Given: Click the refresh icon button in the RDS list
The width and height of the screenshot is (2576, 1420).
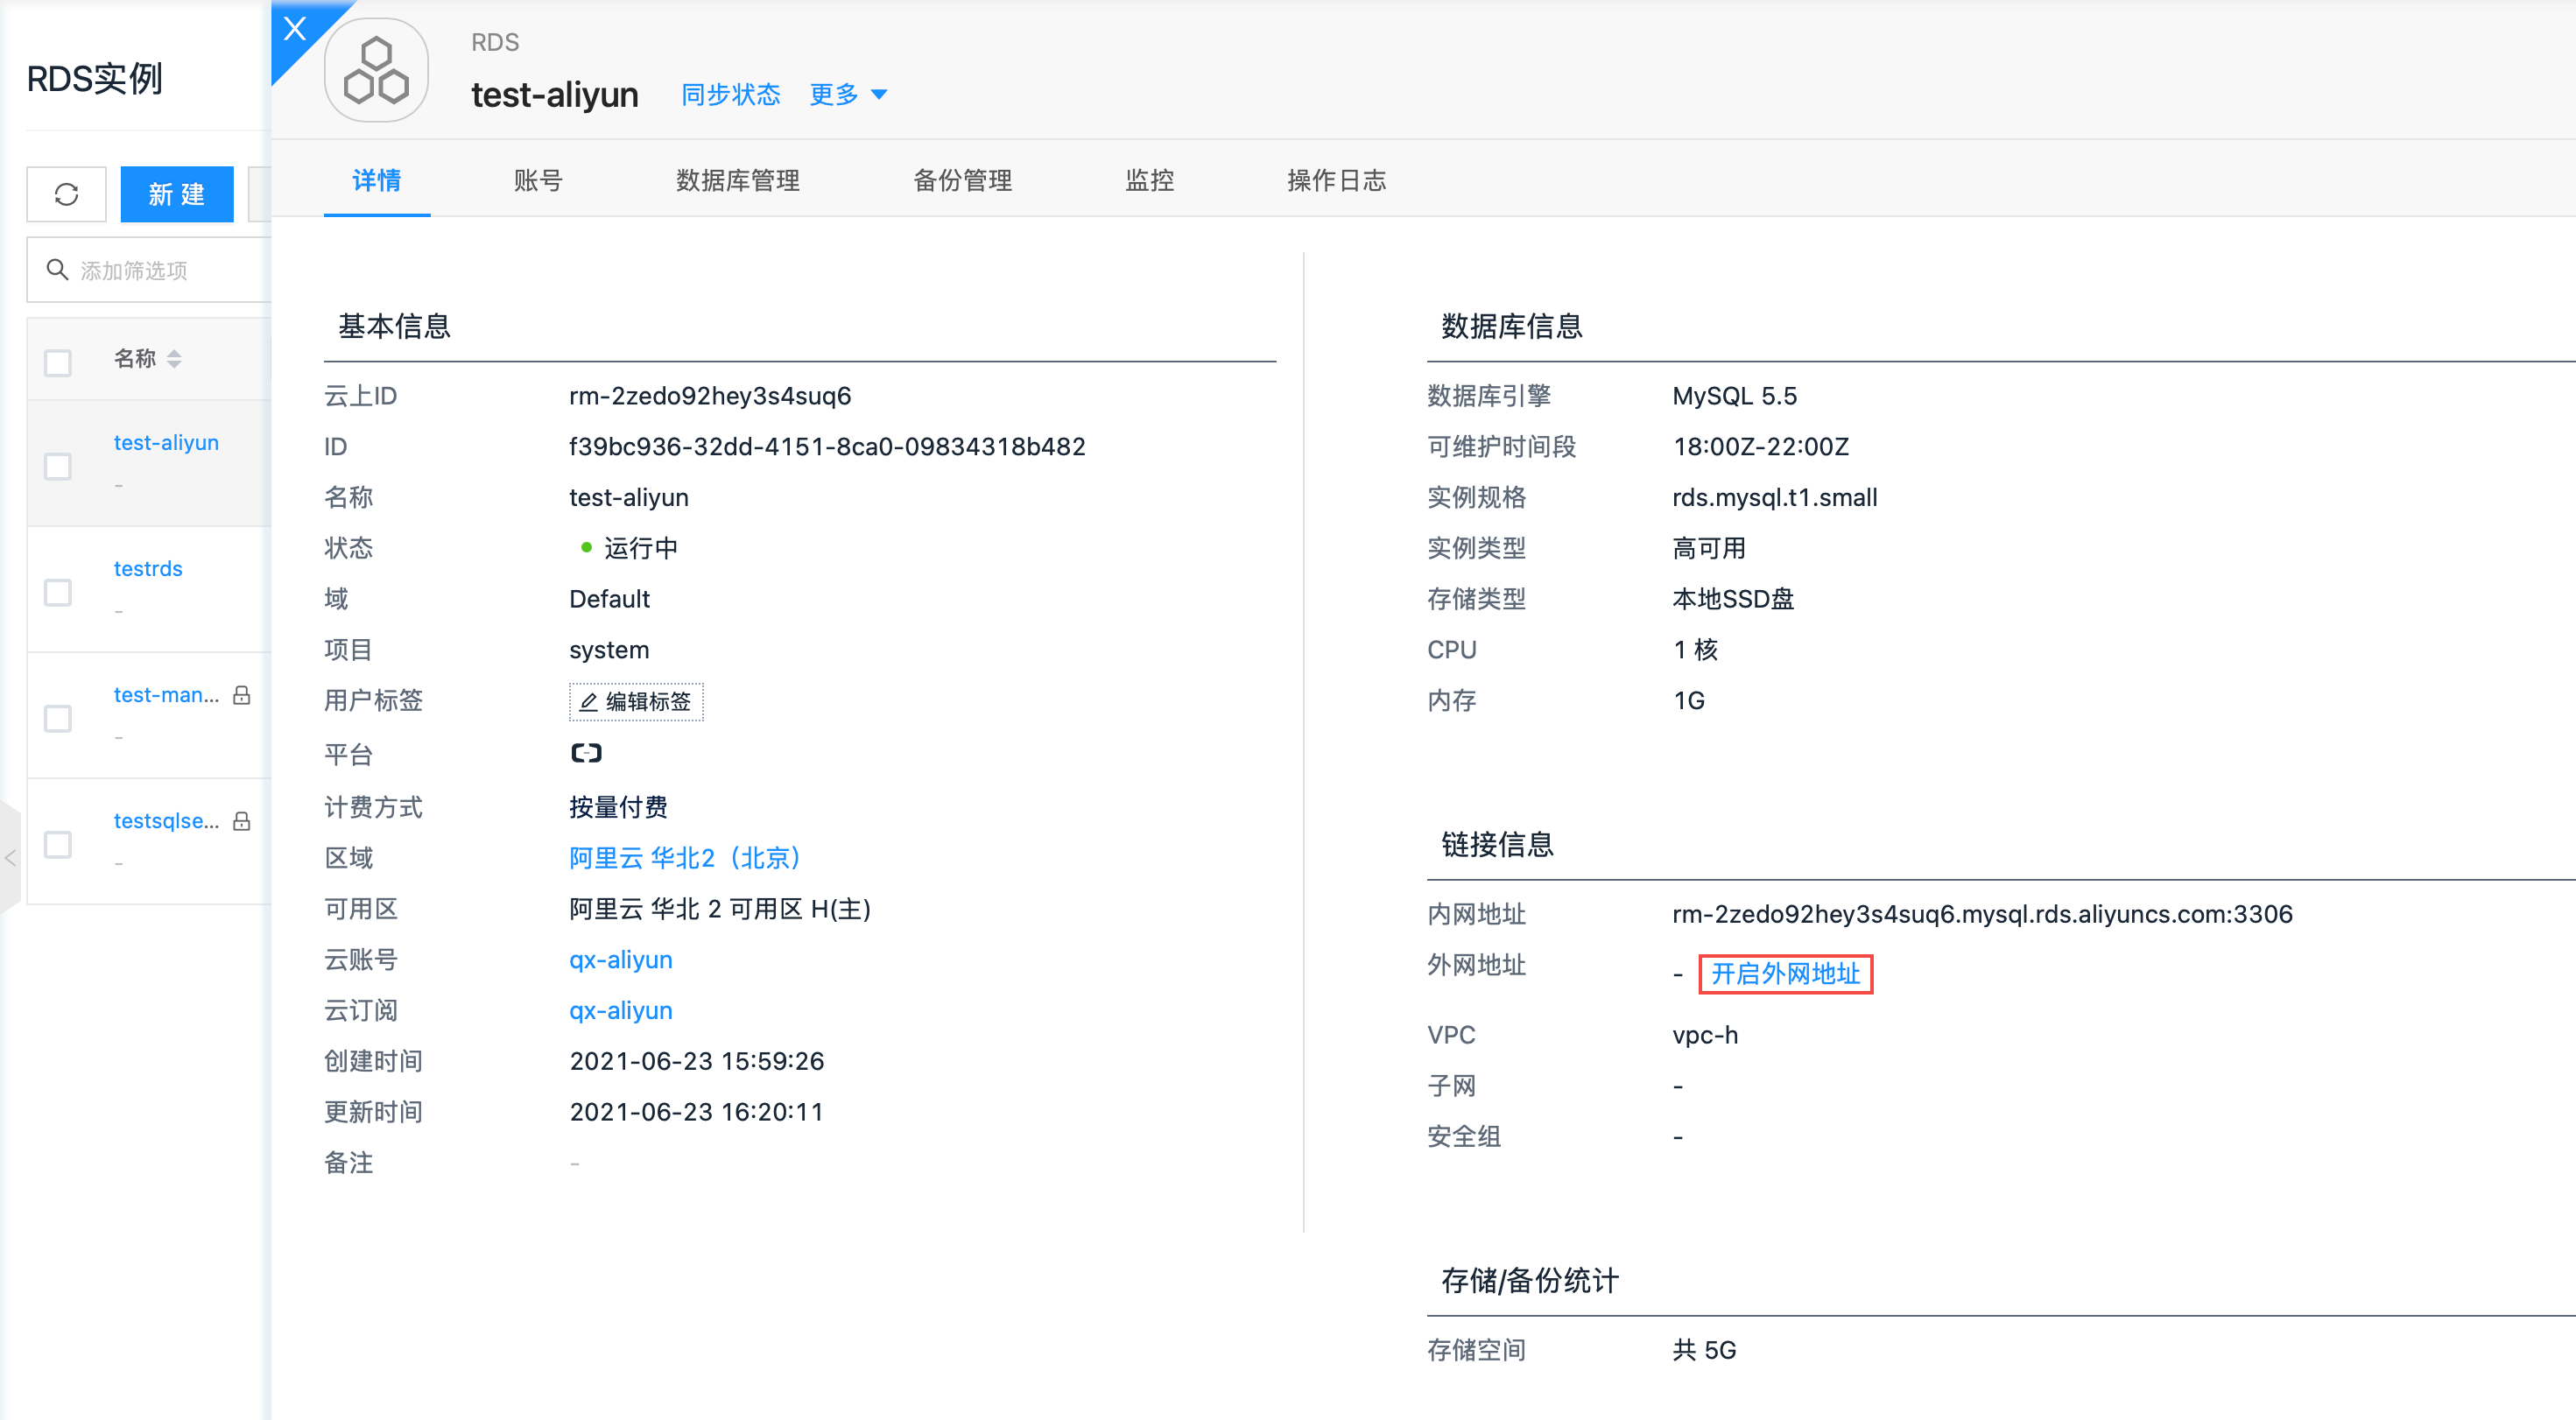Looking at the screenshot, I should click(66, 194).
